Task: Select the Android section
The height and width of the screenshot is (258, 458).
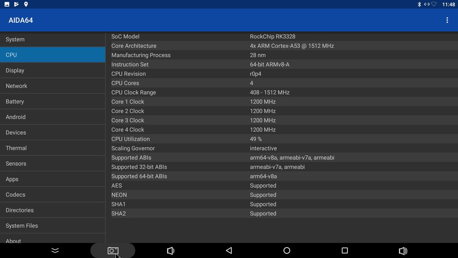Action: 52,117
